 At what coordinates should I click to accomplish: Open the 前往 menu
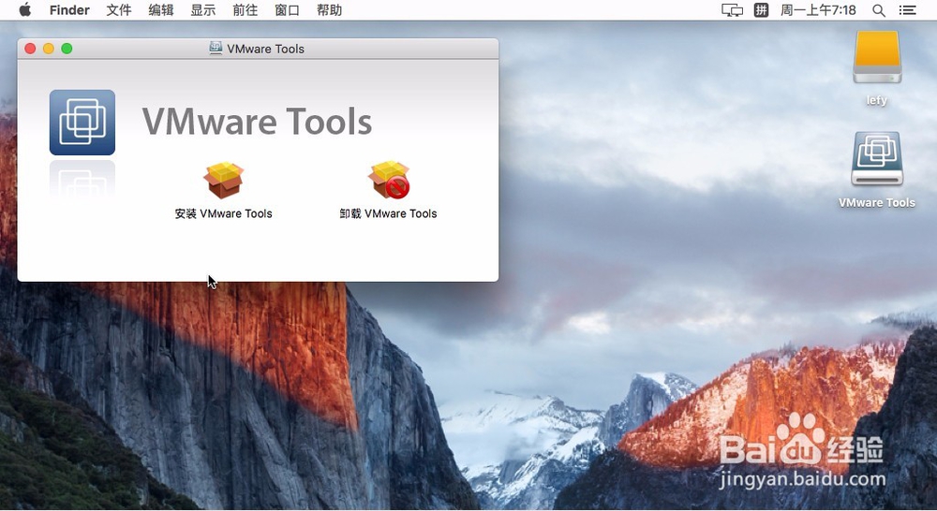(245, 10)
